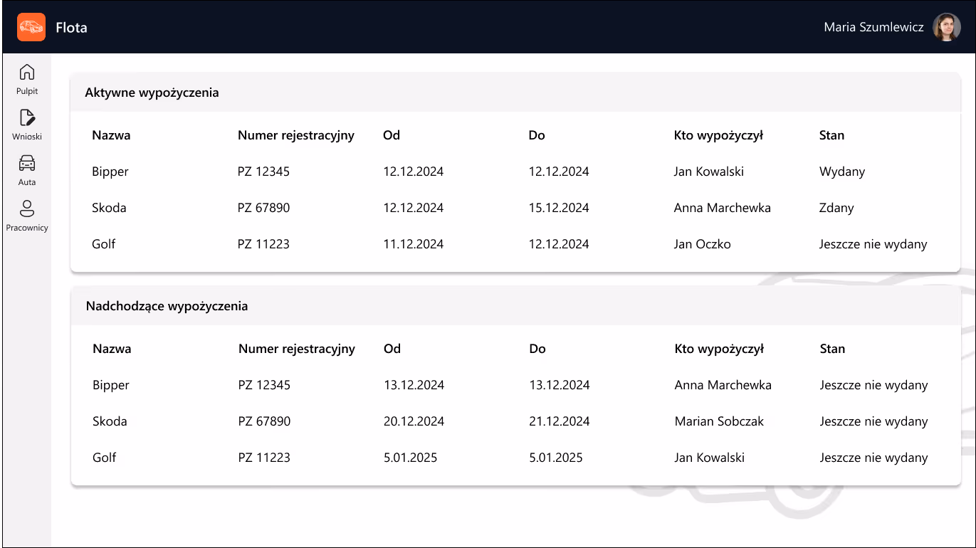The height and width of the screenshot is (548, 976).
Task: Click Numer rejestracyjny header in Nadchodzące wypożyczenia
Action: point(297,349)
